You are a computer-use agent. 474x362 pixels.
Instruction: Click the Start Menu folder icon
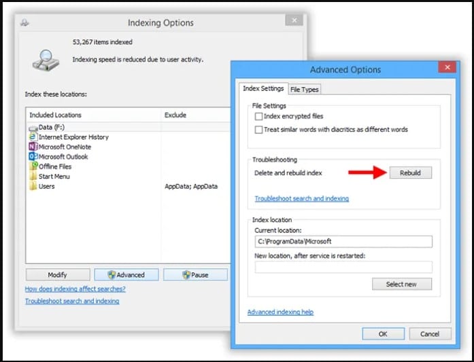[x=33, y=176]
